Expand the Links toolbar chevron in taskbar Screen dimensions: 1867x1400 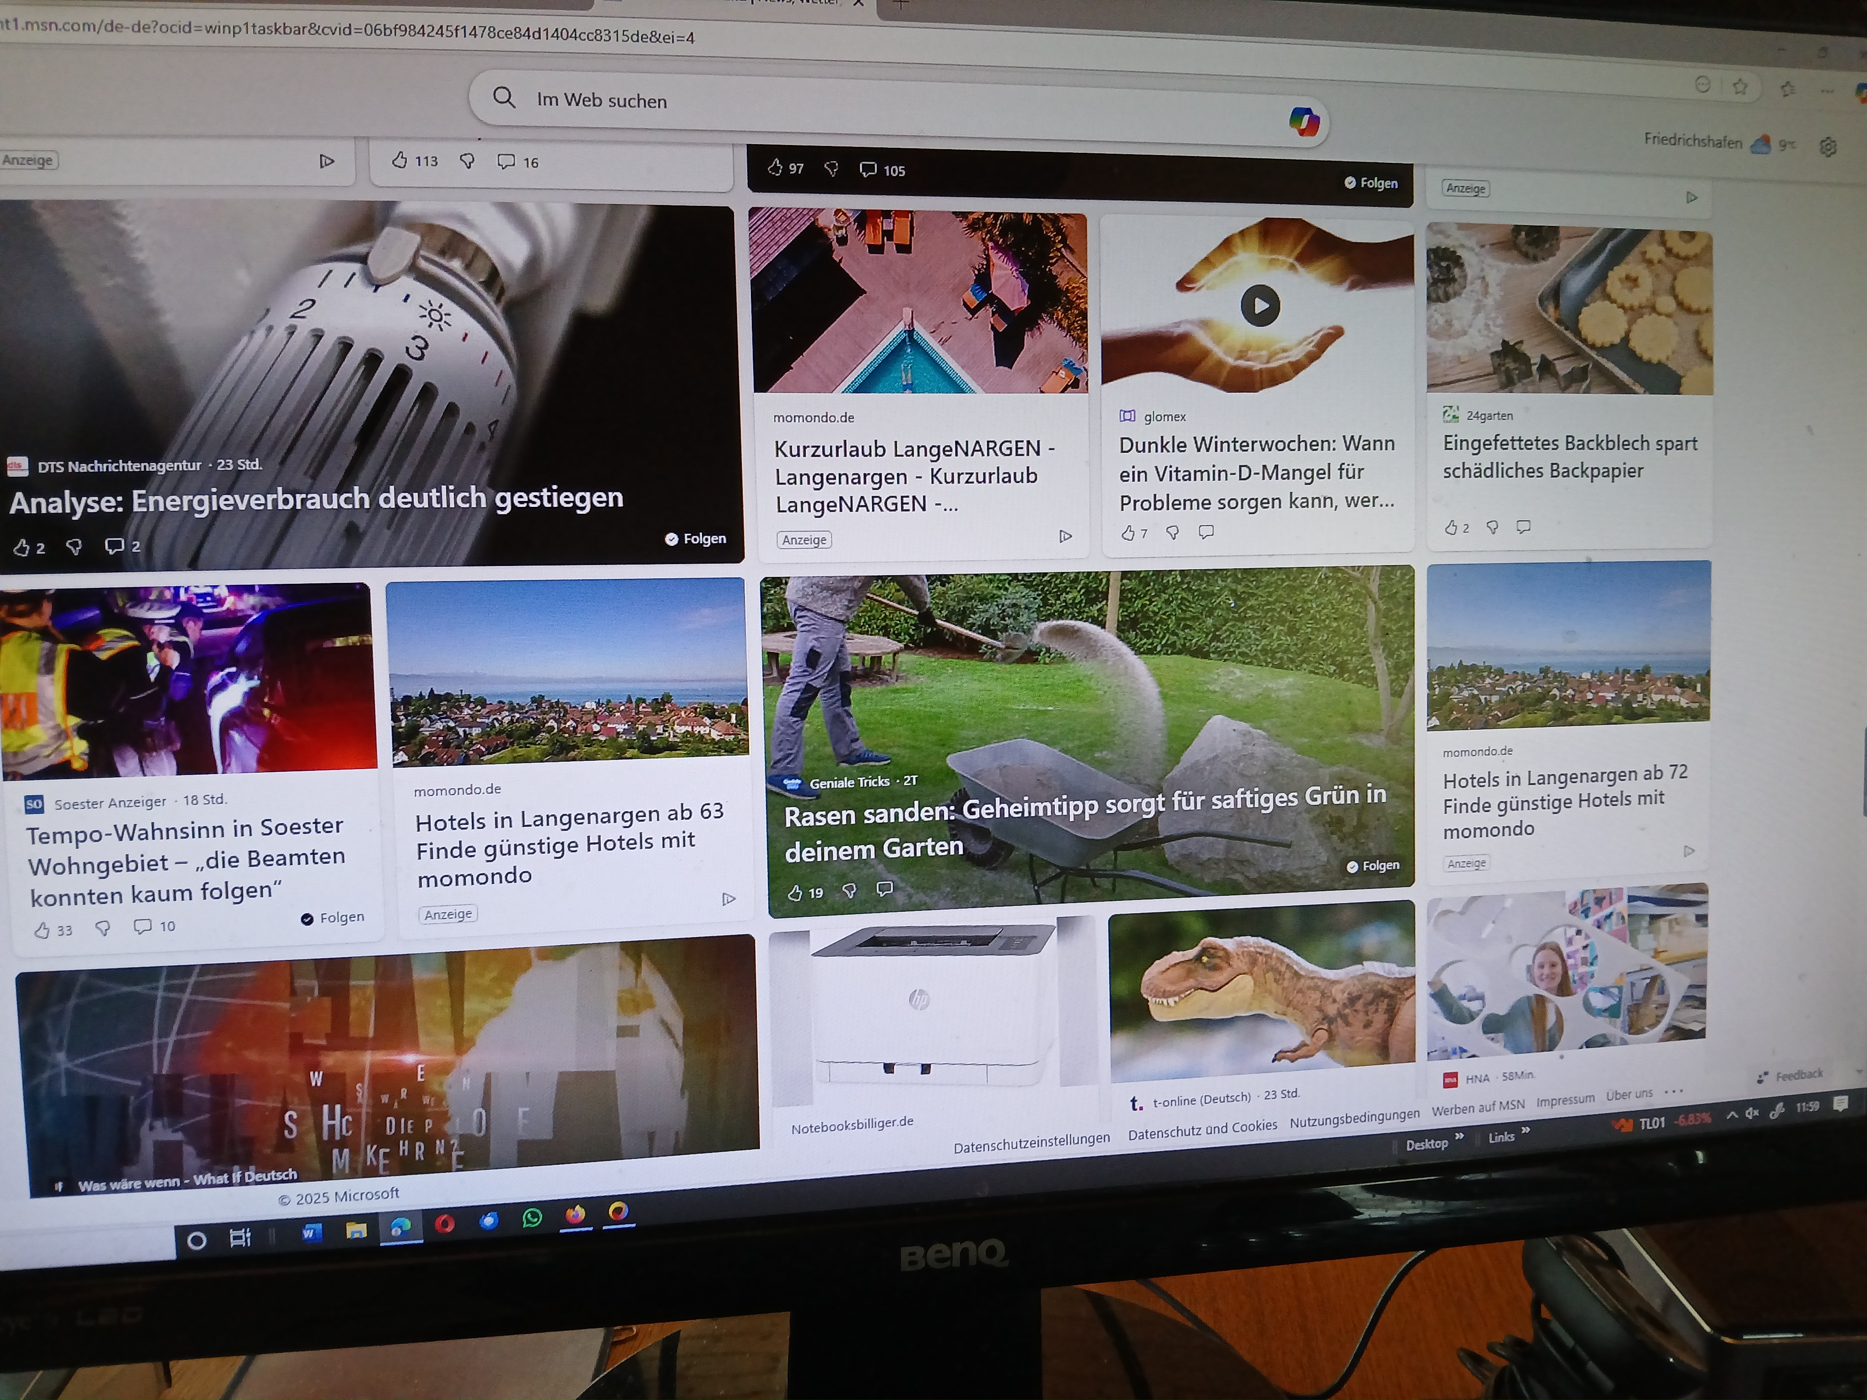1526,1131
